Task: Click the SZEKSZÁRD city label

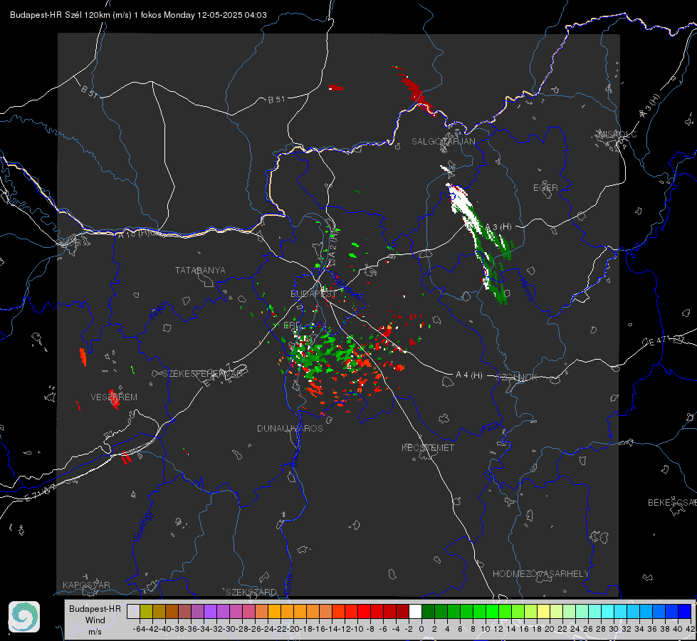Action: (251, 592)
